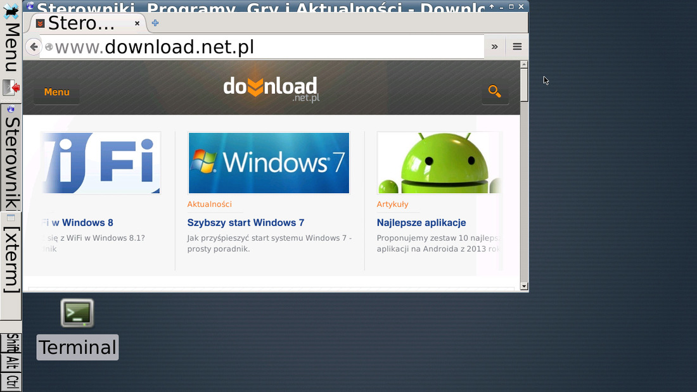This screenshot has height=392, width=697.
Task: Switch to the [xterm] task button
Action: coord(11,266)
